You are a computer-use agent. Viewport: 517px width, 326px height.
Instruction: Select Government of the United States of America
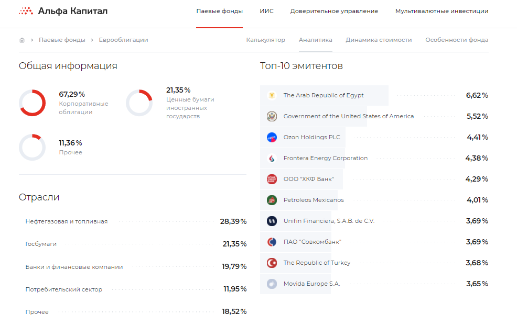coord(349,116)
